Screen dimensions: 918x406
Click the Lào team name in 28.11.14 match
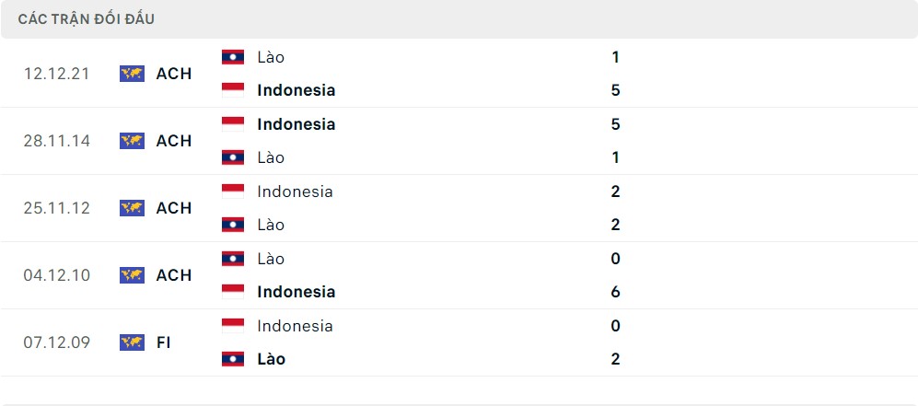tap(272, 157)
